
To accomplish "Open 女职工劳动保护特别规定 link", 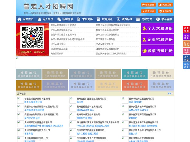I will click(x=108, y=34).
